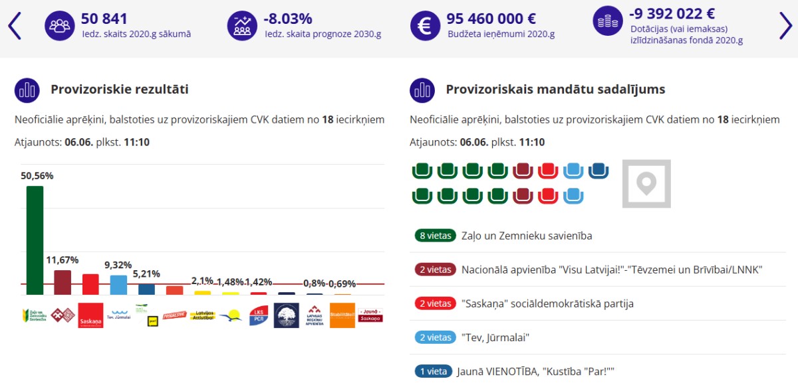Click "Zaļo un Zemnieku savienība" party name
The height and width of the screenshot is (389, 798).
(526, 236)
